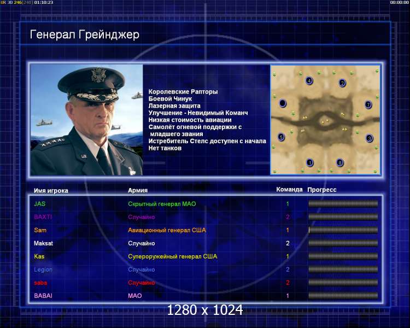Click team number 2 in Maksat's row
The height and width of the screenshot is (328, 410).
pyautogui.click(x=288, y=243)
